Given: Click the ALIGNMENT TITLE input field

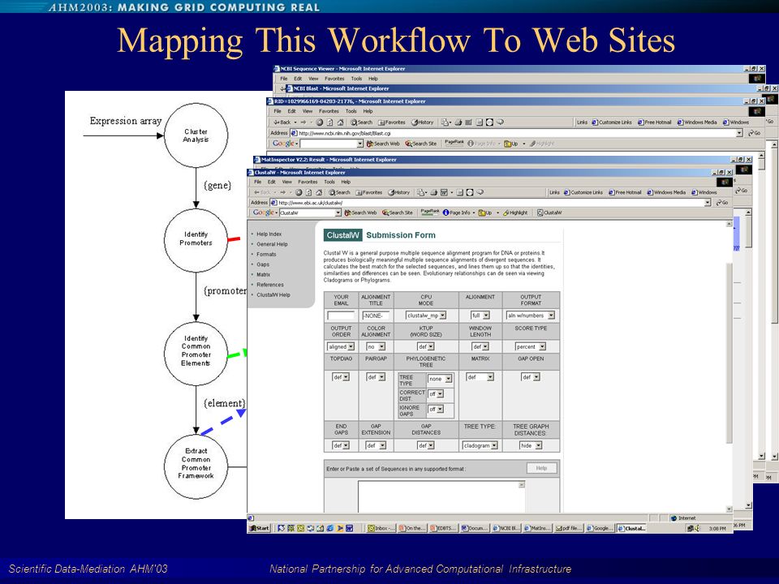Looking at the screenshot, I should 376,316.
